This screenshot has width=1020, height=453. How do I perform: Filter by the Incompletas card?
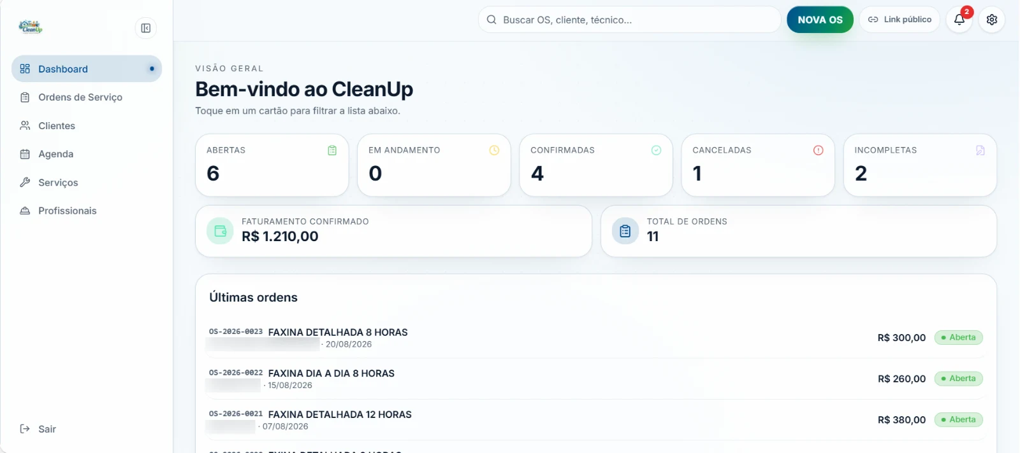(x=920, y=165)
